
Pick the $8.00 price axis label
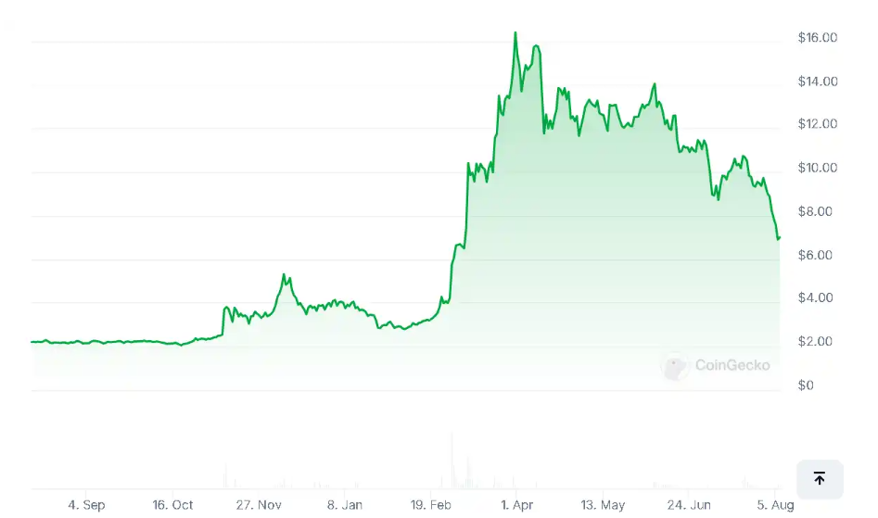click(817, 211)
